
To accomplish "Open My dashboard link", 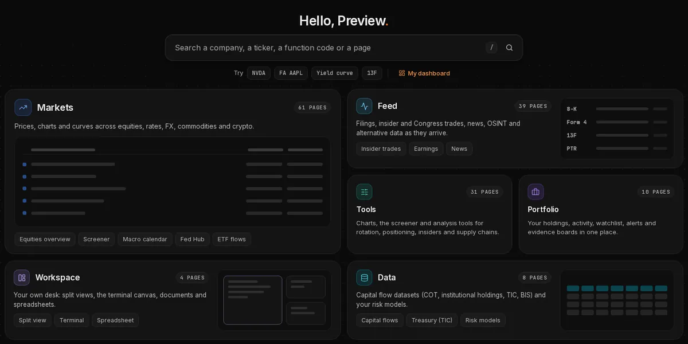I will point(424,73).
